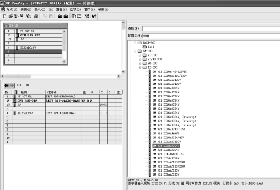Click the rack list scroll down arrow
This screenshot has width=280, height=190.
coord(64,62)
